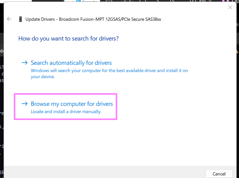This screenshot has width=239, height=178.
Task: Click the blue arrow beside Browse my computer
Action: point(24,103)
